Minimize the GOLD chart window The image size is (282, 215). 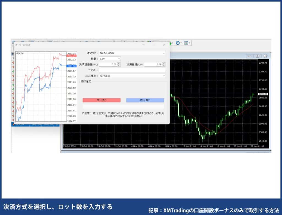[x=250, y=56]
